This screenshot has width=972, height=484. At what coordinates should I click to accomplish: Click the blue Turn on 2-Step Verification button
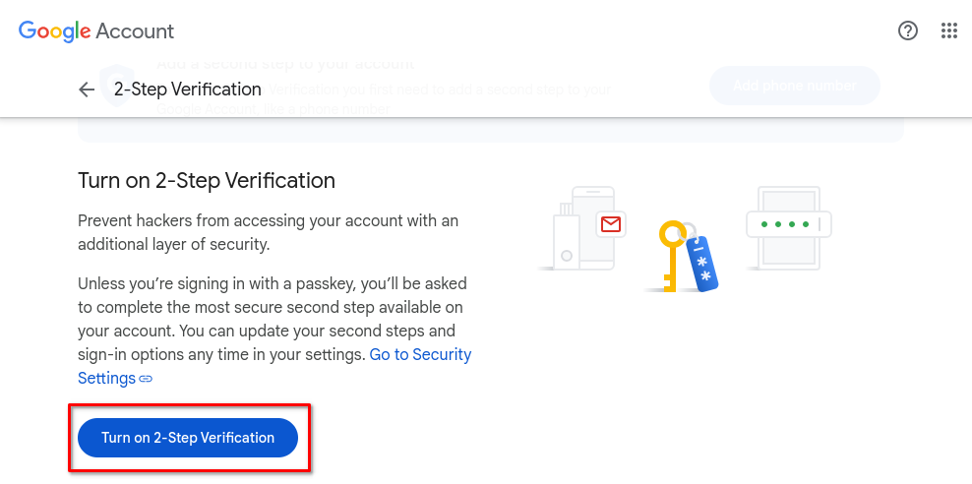click(188, 438)
